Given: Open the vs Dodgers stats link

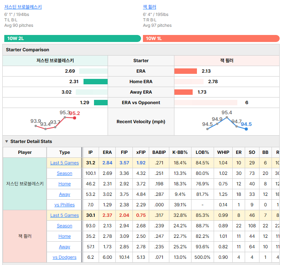Looking at the screenshot, I should click(64, 257).
